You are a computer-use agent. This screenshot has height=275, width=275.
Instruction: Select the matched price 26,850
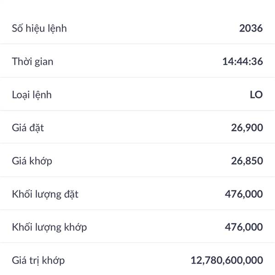(x=247, y=161)
